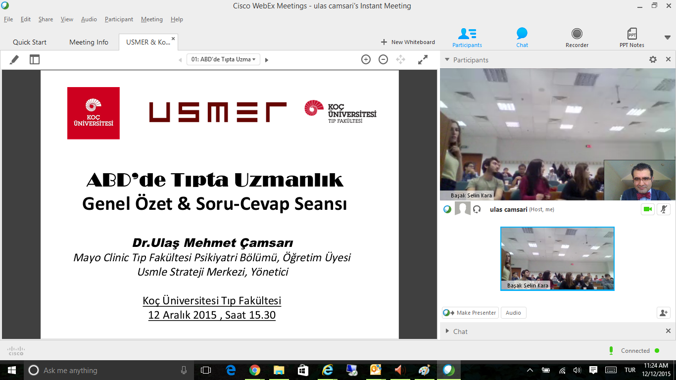
Task: Click the Audio button in Participants
Action: point(513,313)
